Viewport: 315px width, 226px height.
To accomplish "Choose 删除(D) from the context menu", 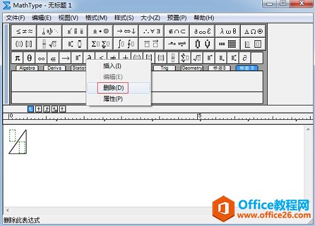I will point(118,88).
